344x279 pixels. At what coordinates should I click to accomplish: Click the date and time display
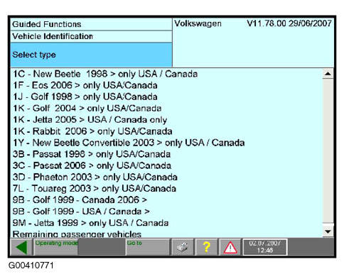point(265,247)
